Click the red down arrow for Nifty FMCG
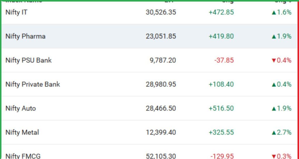This screenshot has width=299, height=159. 274,156
